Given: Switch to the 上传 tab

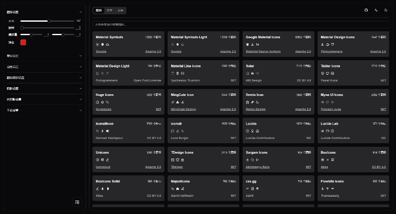Looking at the screenshot, I should 120,10.
